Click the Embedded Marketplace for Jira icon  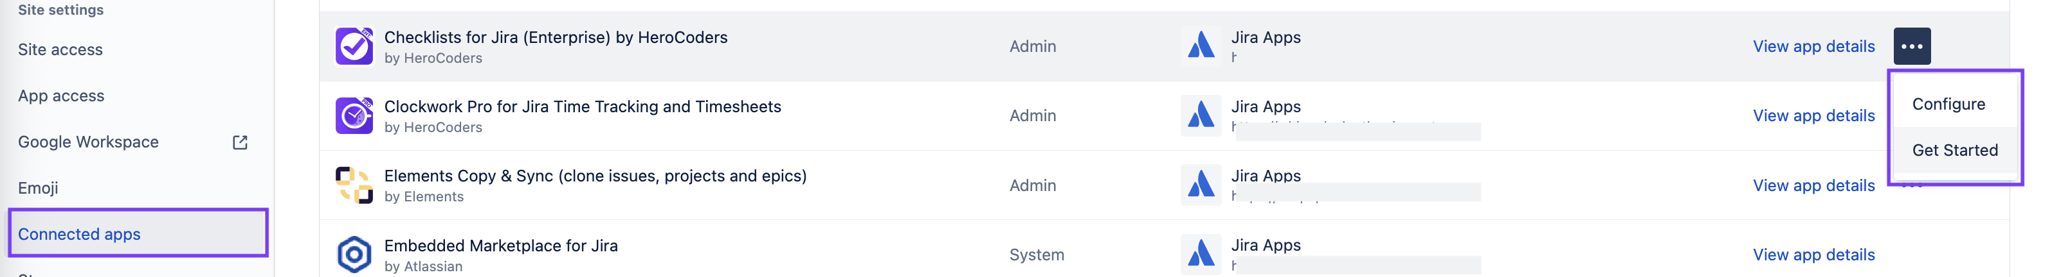(354, 254)
